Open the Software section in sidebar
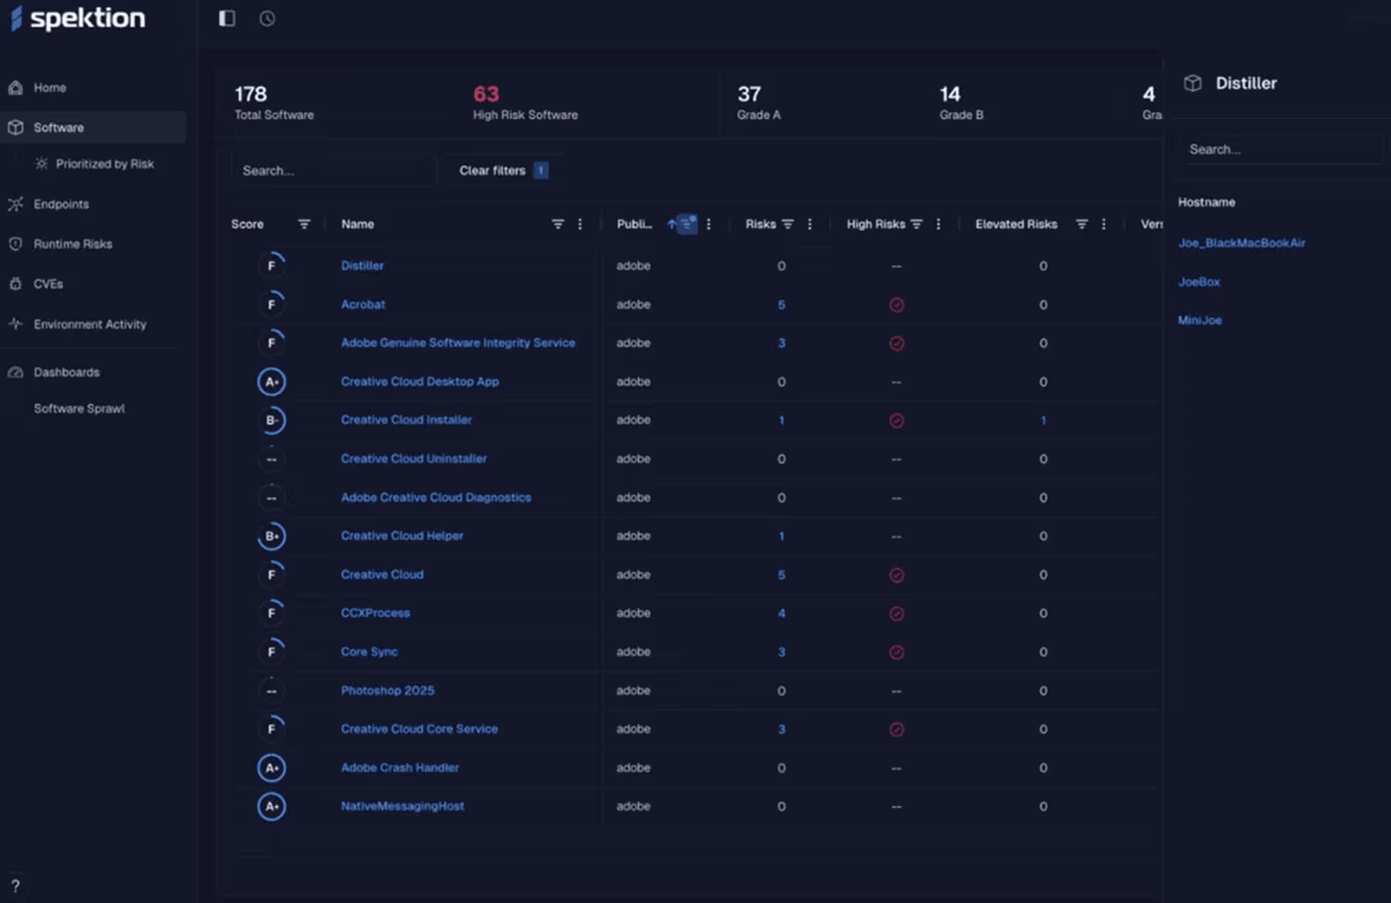This screenshot has height=903, width=1391. (x=58, y=127)
